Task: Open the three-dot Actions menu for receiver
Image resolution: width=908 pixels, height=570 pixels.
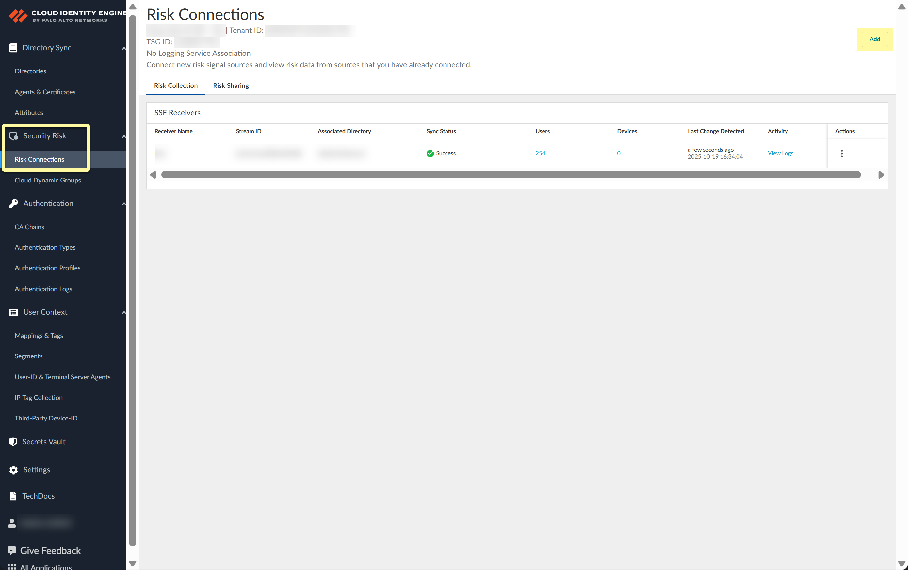Action: (842, 153)
